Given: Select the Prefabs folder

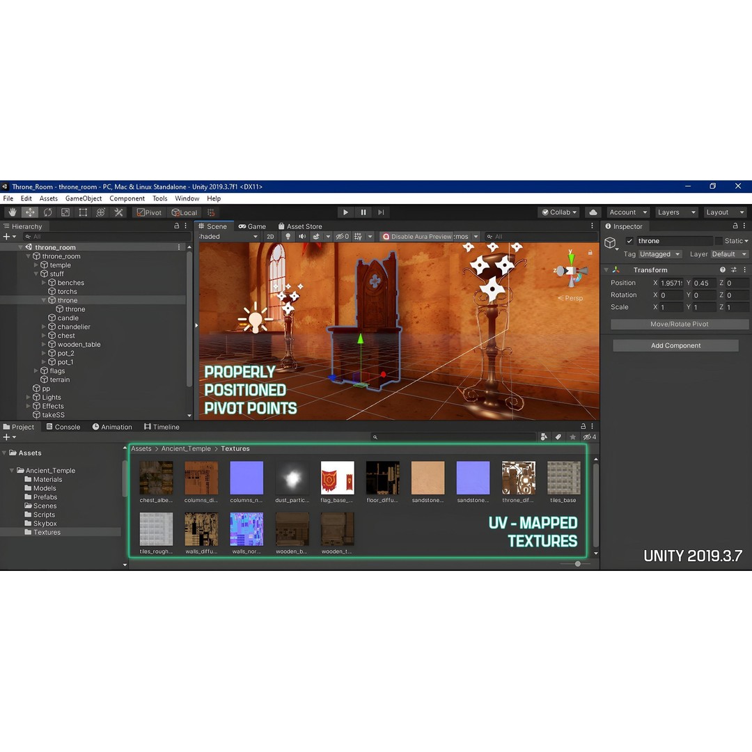Looking at the screenshot, I should [x=45, y=497].
